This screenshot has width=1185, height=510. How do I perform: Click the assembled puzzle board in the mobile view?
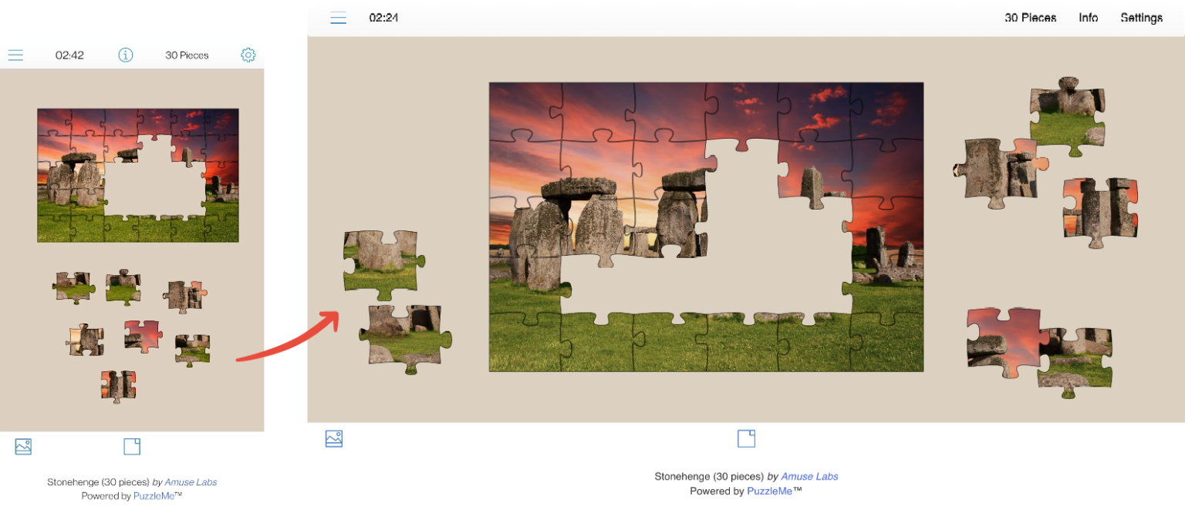tap(138, 175)
